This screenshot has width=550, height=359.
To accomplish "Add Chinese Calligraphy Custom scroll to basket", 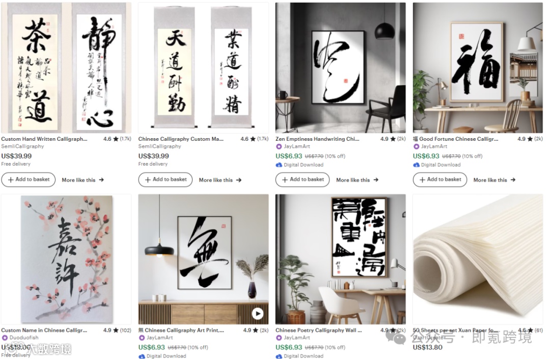I will [x=166, y=179].
